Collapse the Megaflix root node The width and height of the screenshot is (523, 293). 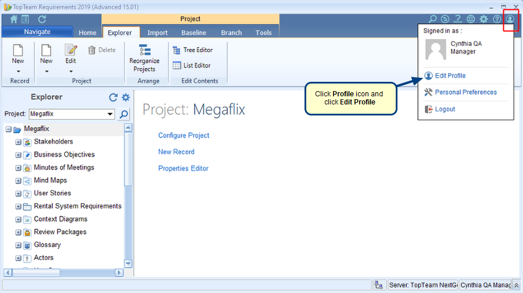point(8,129)
